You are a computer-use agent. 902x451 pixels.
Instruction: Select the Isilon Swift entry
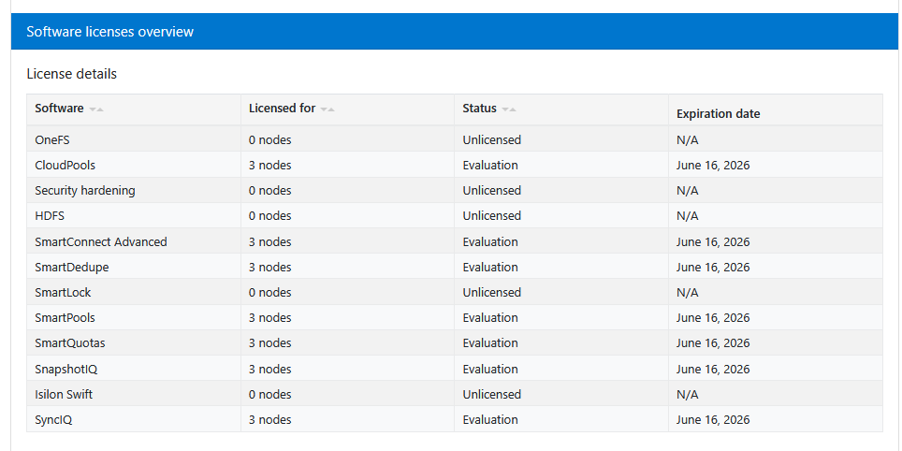coord(64,394)
